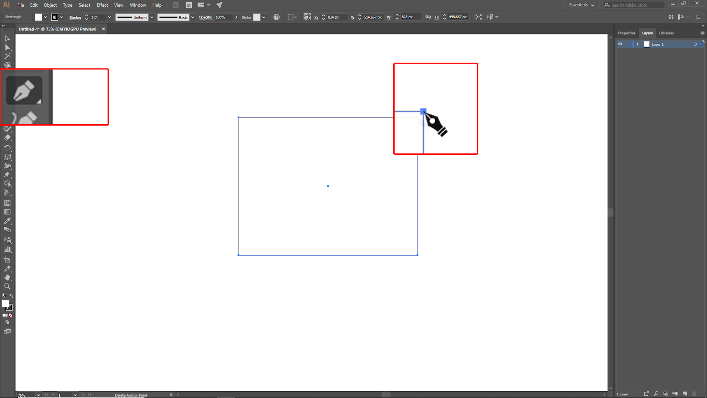The width and height of the screenshot is (707, 398).
Task: Open the Object menu
Action: 50,5
